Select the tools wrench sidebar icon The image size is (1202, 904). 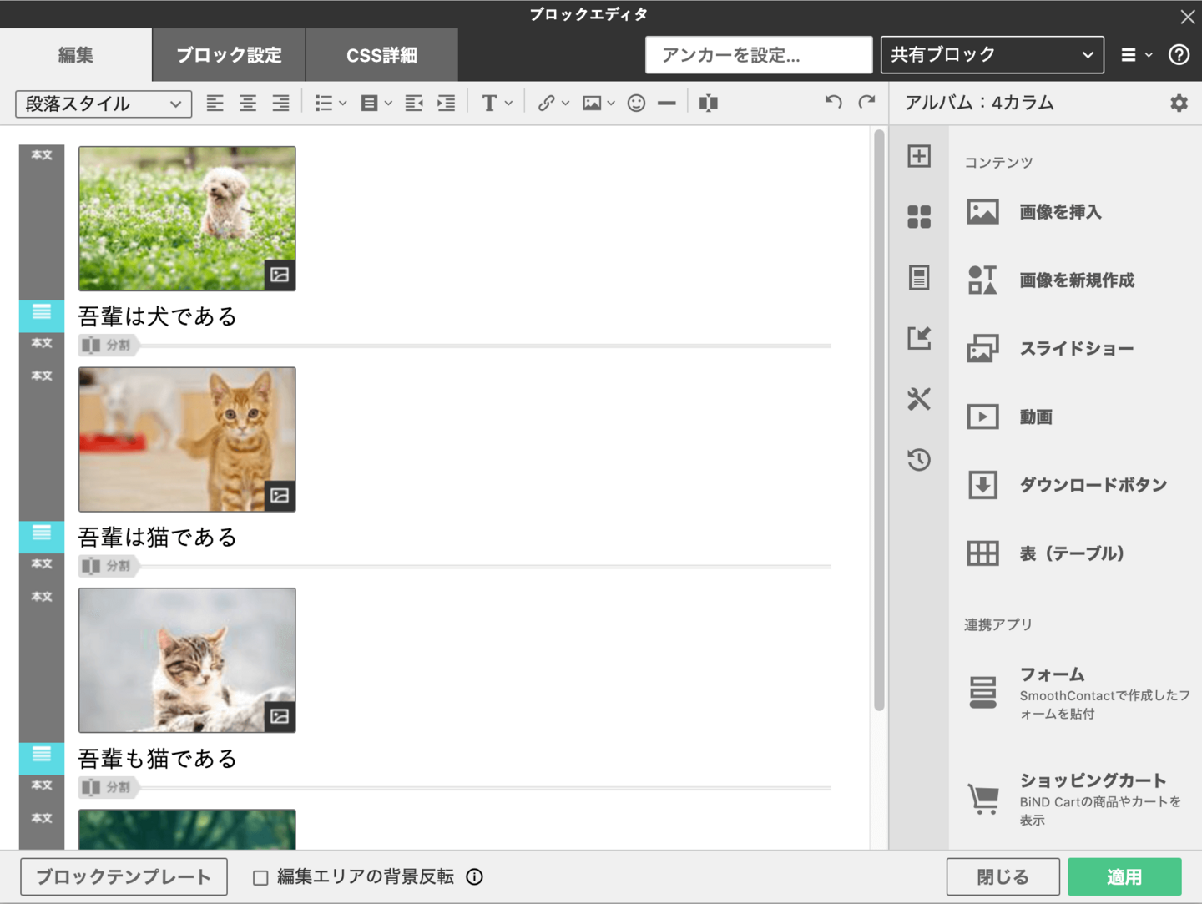tap(919, 399)
